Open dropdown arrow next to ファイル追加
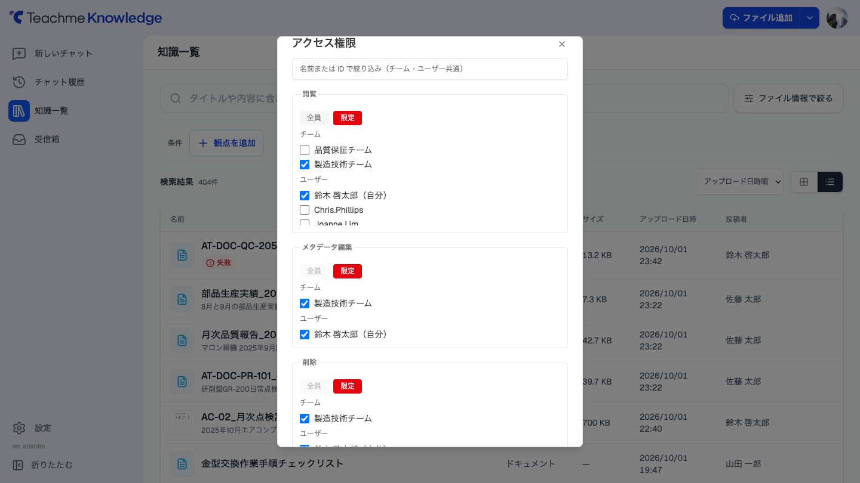The height and width of the screenshot is (483, 860). coord(810,18)
